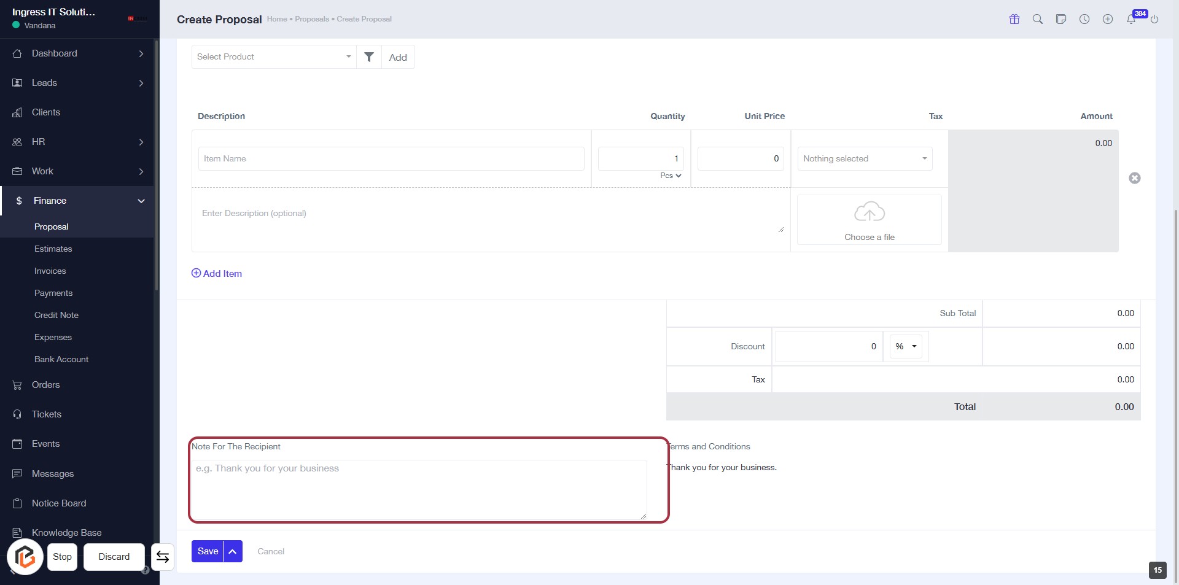Open the Select Product dropdown
This screenshot has width=1179, height=585.
coord(274,57)
